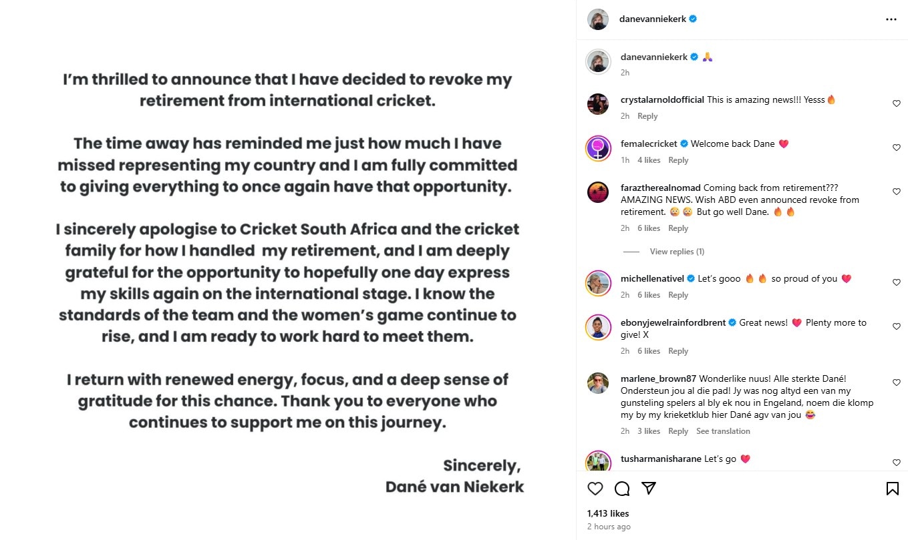Image resolution: width=908 pixels, height=540 pixels.
Task: Reply to michellenativel's comment
Action: click(678, 295)
